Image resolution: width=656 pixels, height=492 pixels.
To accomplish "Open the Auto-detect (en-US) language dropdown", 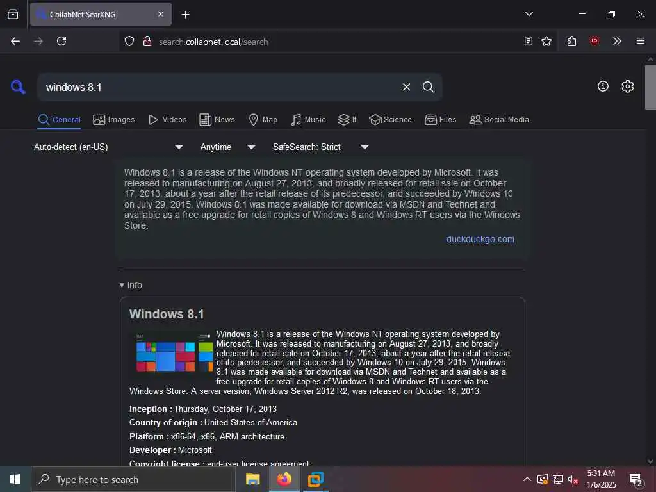I will click(109, 147).
